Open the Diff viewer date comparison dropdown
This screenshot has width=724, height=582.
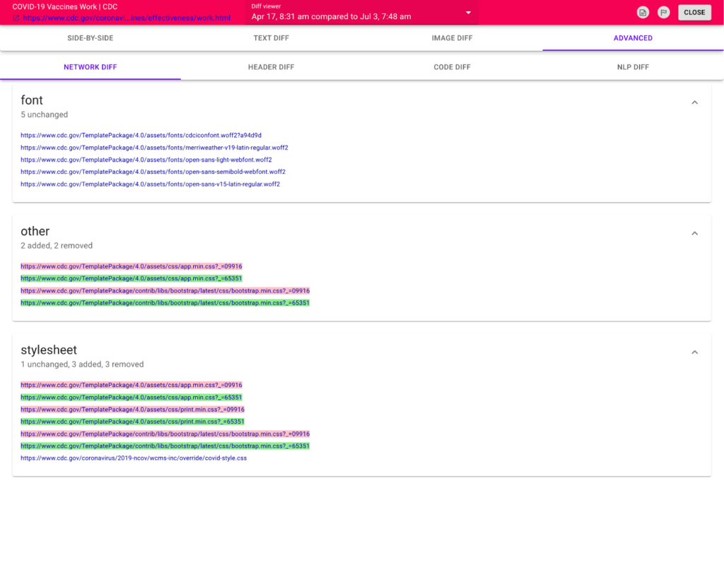pyautogui.click(x=361, y=13)
